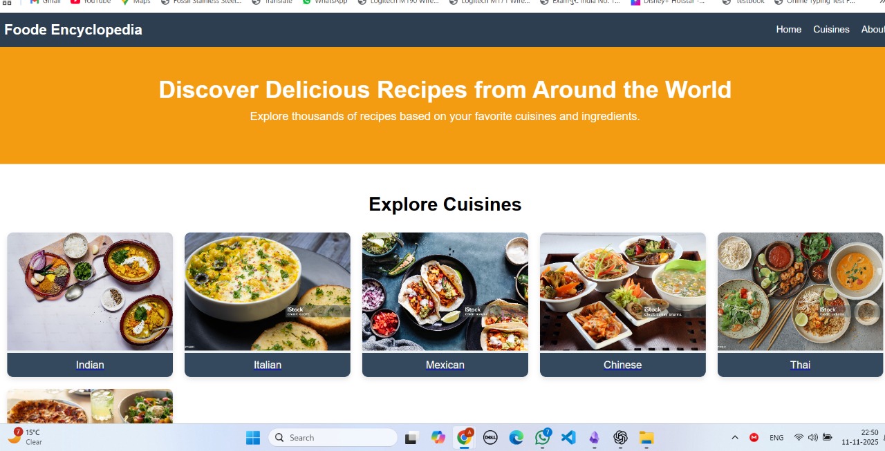Go to Home in the navigation bar
The width and height of the screenshot is (885, 451).
pos(788,29)
